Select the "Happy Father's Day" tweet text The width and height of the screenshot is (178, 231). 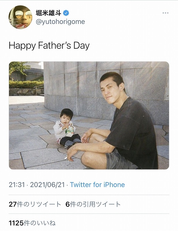tap(49, 45)
